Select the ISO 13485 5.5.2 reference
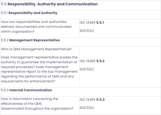The width and height of the screenshot is (161, 115). [x=92, y=61]
